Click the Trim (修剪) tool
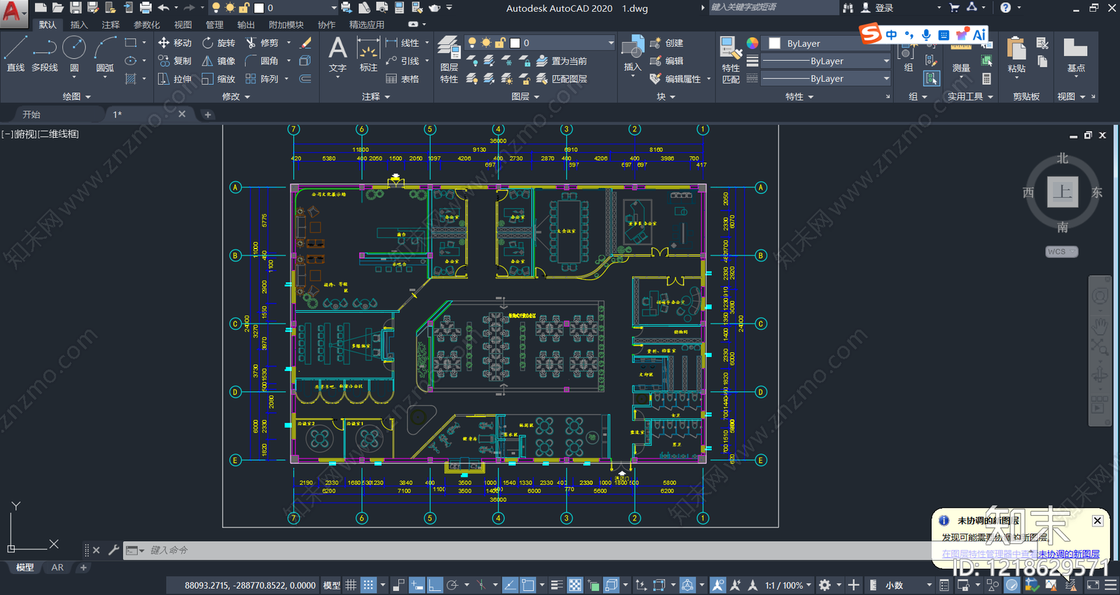 coord(262,43)
